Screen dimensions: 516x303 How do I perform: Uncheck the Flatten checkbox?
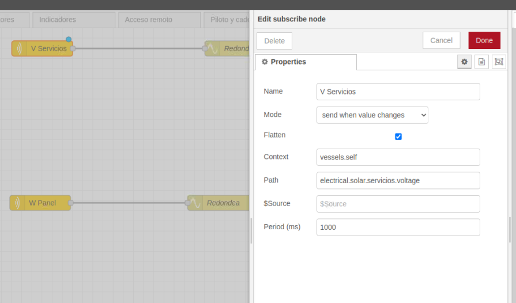398,137
